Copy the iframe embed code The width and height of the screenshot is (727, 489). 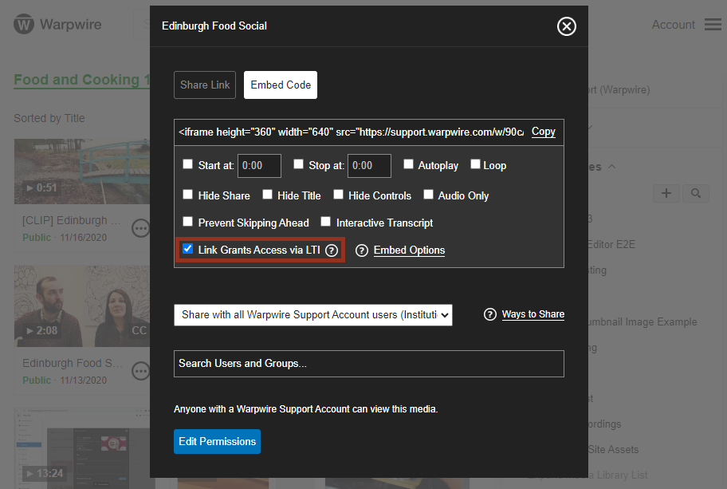(543, 132)
